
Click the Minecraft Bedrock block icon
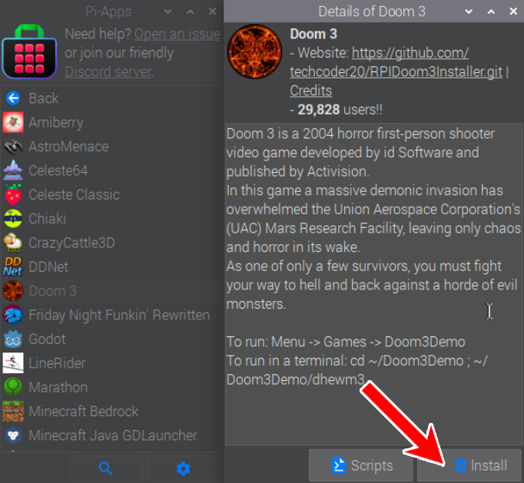point(13,412)
